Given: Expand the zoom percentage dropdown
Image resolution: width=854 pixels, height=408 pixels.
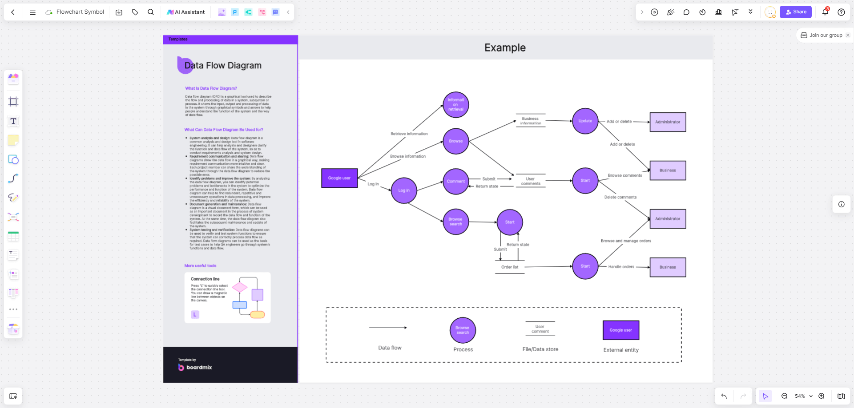Looking at the screenshot, I should (811, 396).
